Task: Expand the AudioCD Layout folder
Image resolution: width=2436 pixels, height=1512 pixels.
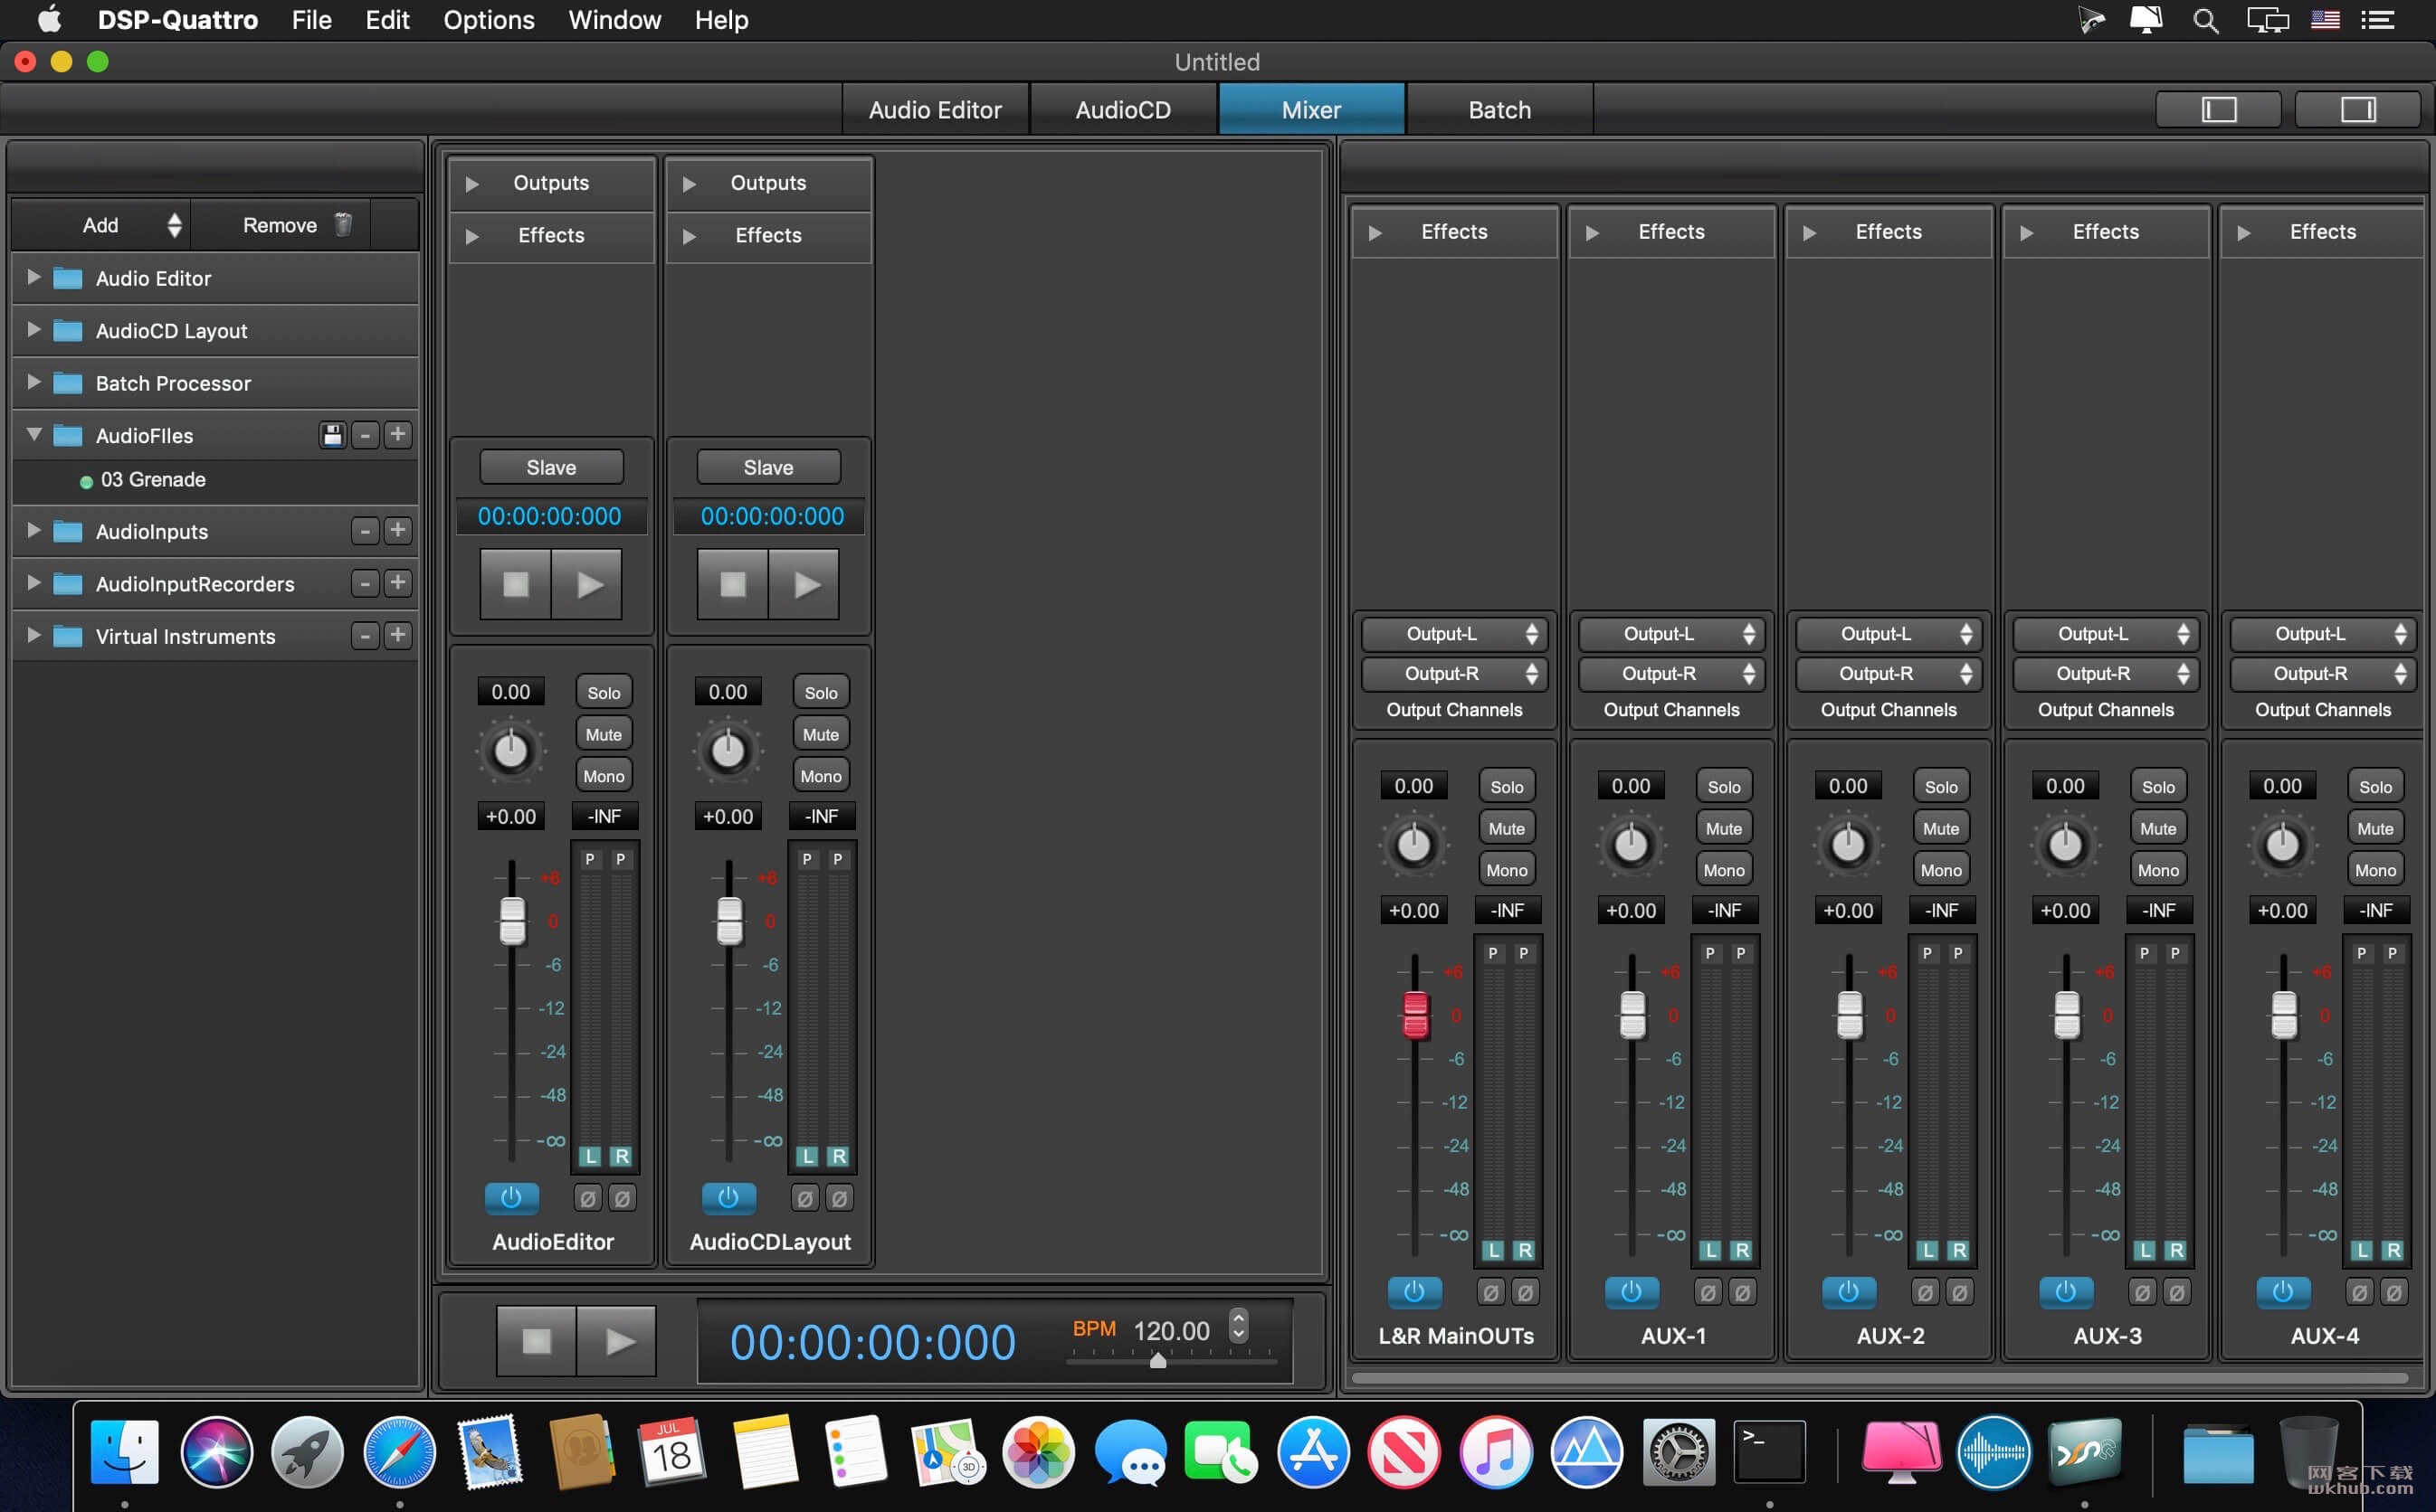Action: pos(33,329)
